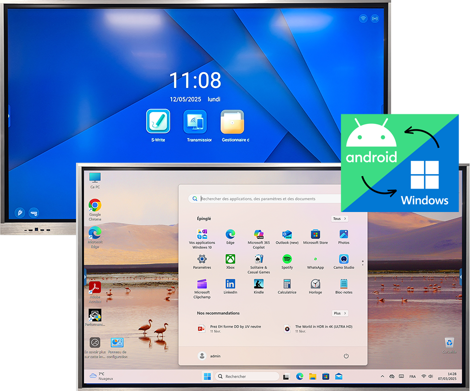
Task: Open the weather widget 7°C Nuageux
Action: point(101,376)
